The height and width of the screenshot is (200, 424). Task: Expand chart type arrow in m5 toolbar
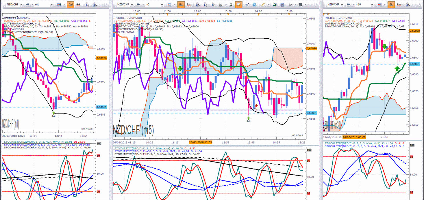(175, 5)
